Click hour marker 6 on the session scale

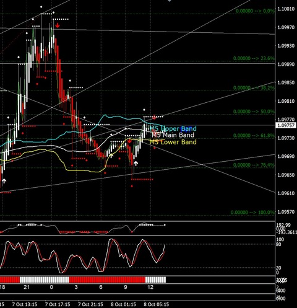[101, 287]
